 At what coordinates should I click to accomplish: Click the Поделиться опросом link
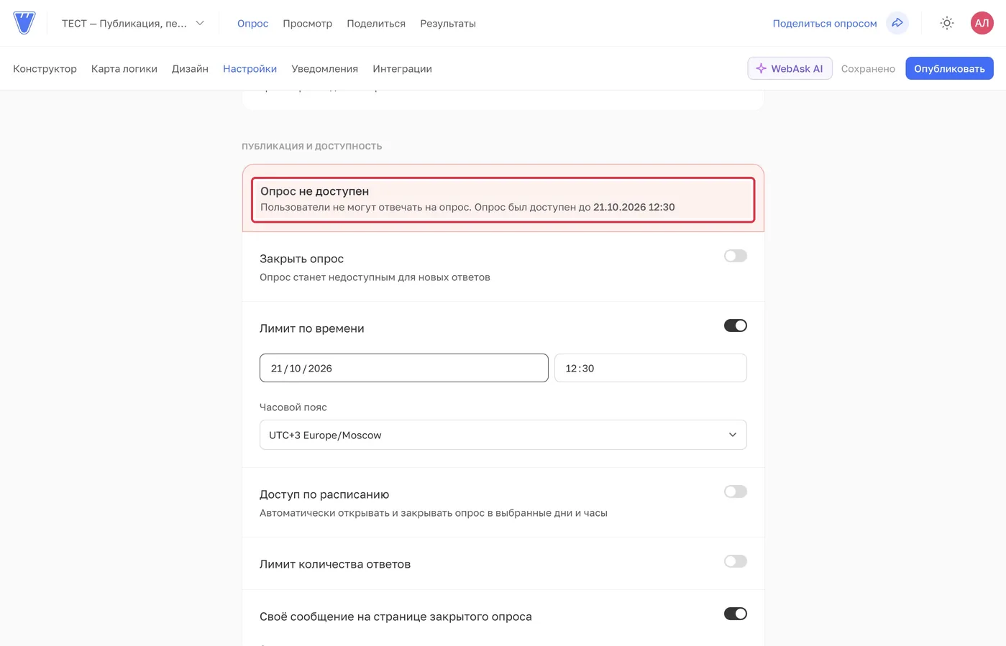pyautogui.click(x=825, y=23)
